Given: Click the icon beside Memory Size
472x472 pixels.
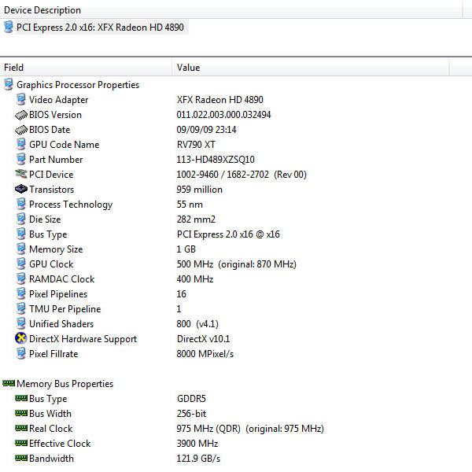Looking at the screenshot, I should 20,249.
